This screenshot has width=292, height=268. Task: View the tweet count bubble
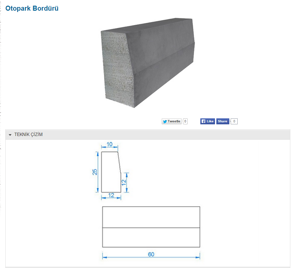click(185, 121)
